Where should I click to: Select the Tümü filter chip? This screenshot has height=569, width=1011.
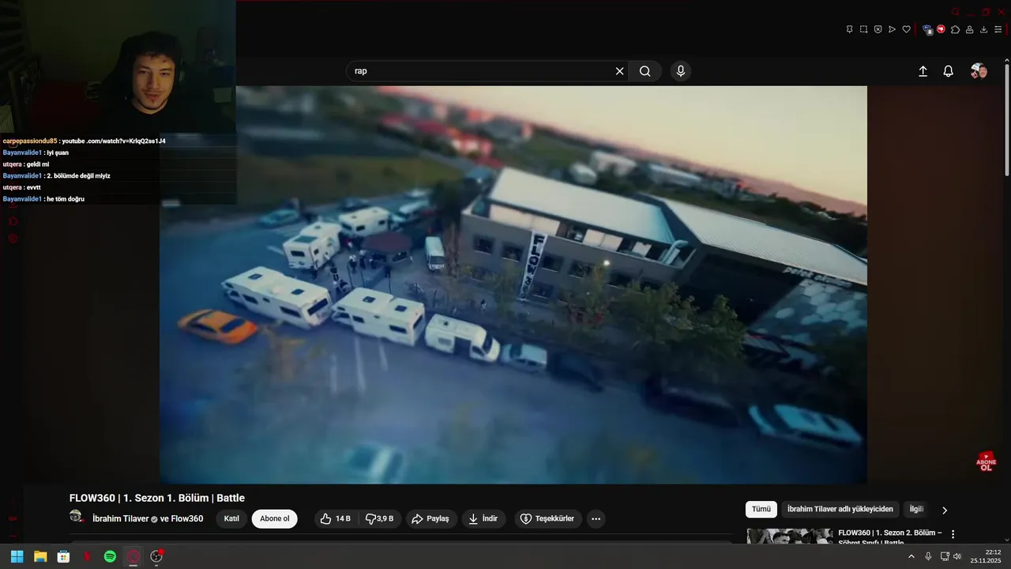[761, 510]
